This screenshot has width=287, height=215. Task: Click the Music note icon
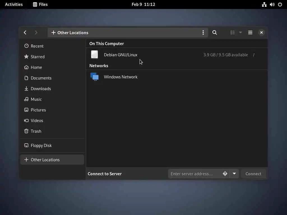pos(26,99)
